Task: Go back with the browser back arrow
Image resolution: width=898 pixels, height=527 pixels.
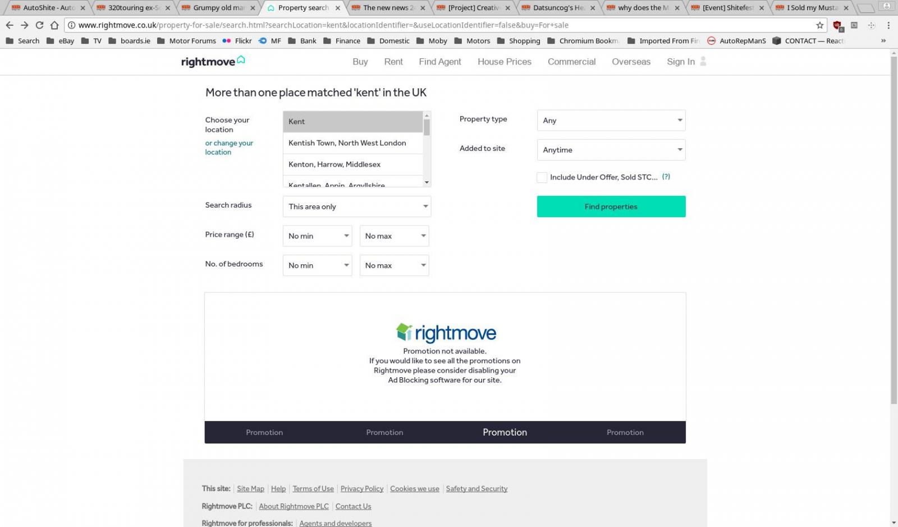Action: (x=9, y=25)
